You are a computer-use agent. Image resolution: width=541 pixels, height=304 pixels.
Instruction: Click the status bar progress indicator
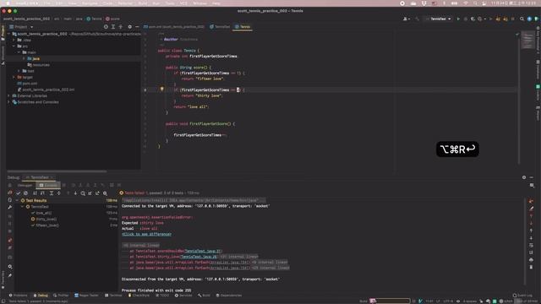pos(390,301)
